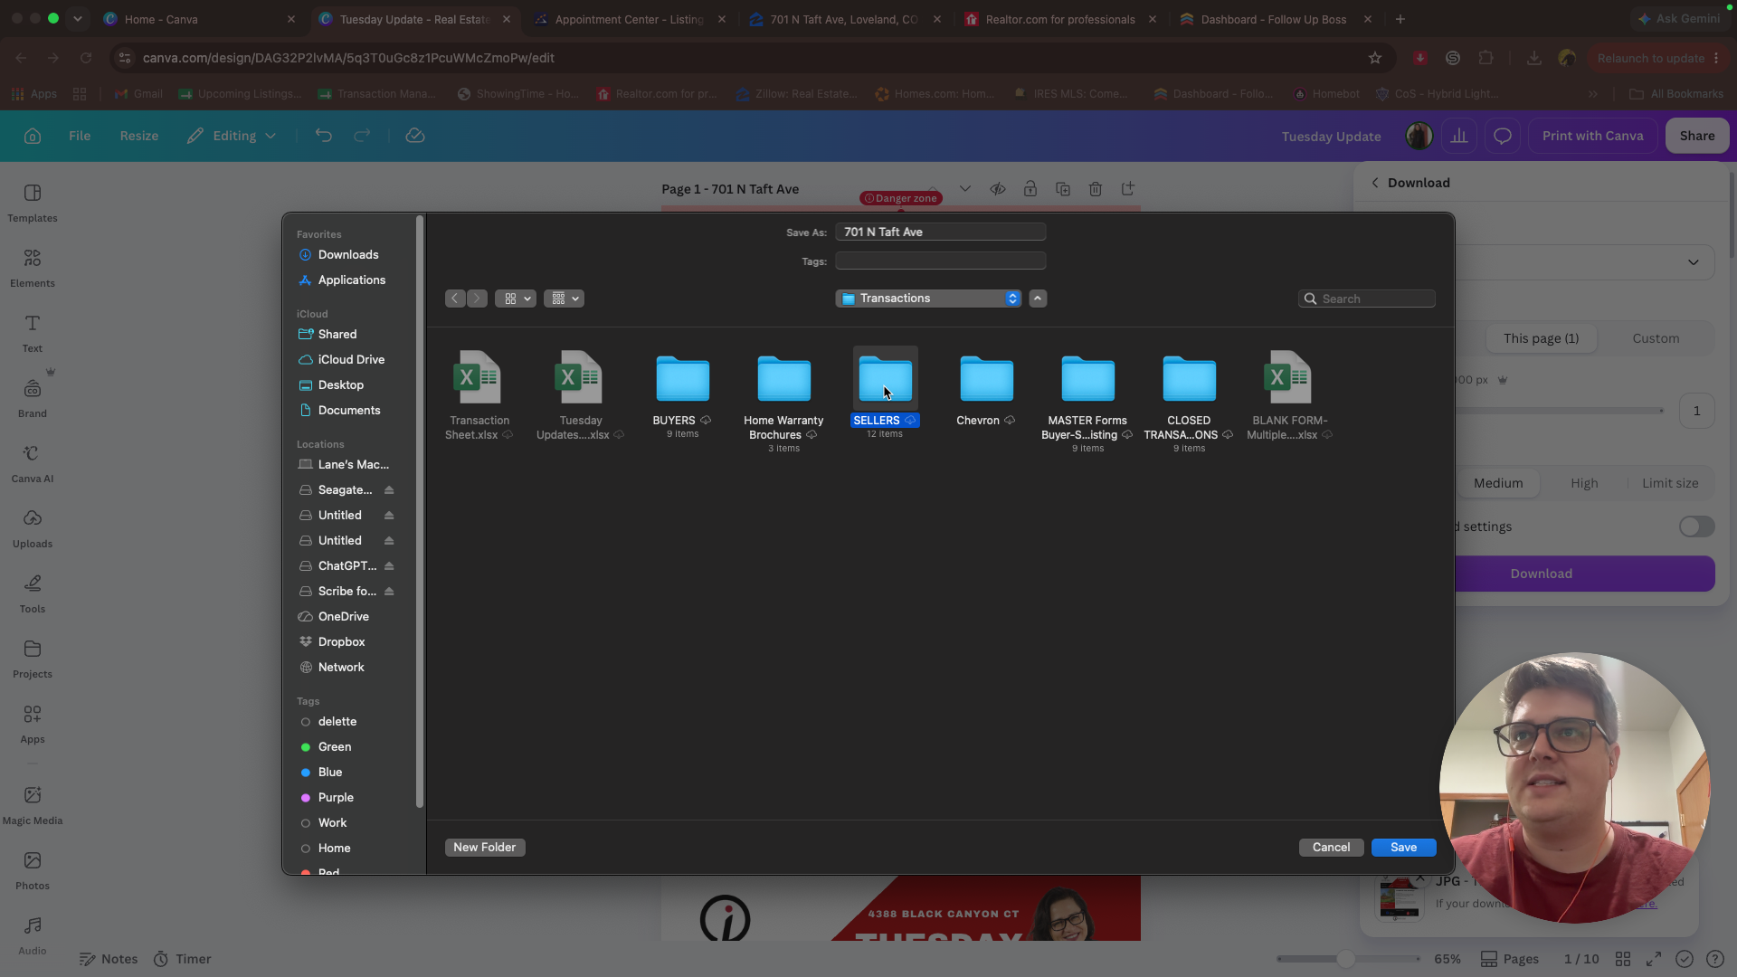
Task: Open the Canva Projects panel
Action: (33, 659)
